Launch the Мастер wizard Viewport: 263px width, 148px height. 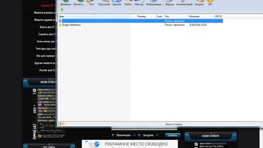pyautogui.click(x=139, y=3)
